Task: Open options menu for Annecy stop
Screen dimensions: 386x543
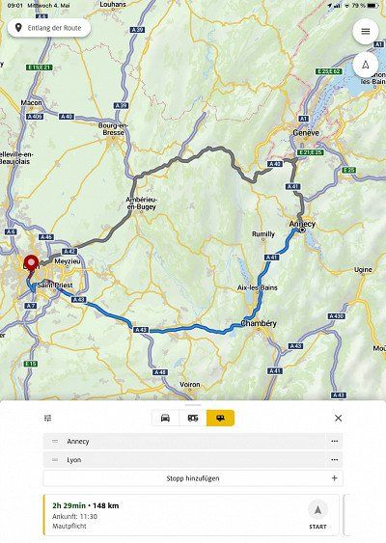Action: [x=334, y=441]
